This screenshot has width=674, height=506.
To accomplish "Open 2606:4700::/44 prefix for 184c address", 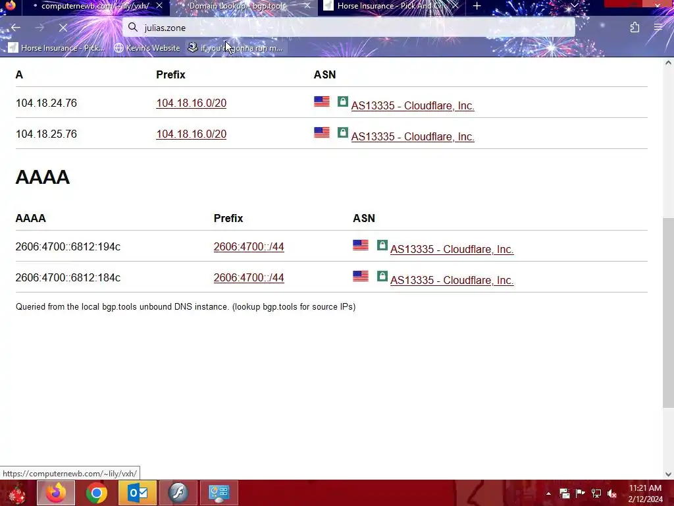I will pyautogui.click(x=249, y=278).
